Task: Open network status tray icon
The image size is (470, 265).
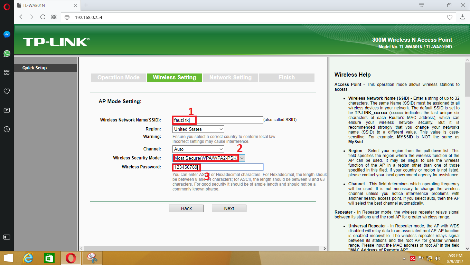Action: (x=430, y=258)
